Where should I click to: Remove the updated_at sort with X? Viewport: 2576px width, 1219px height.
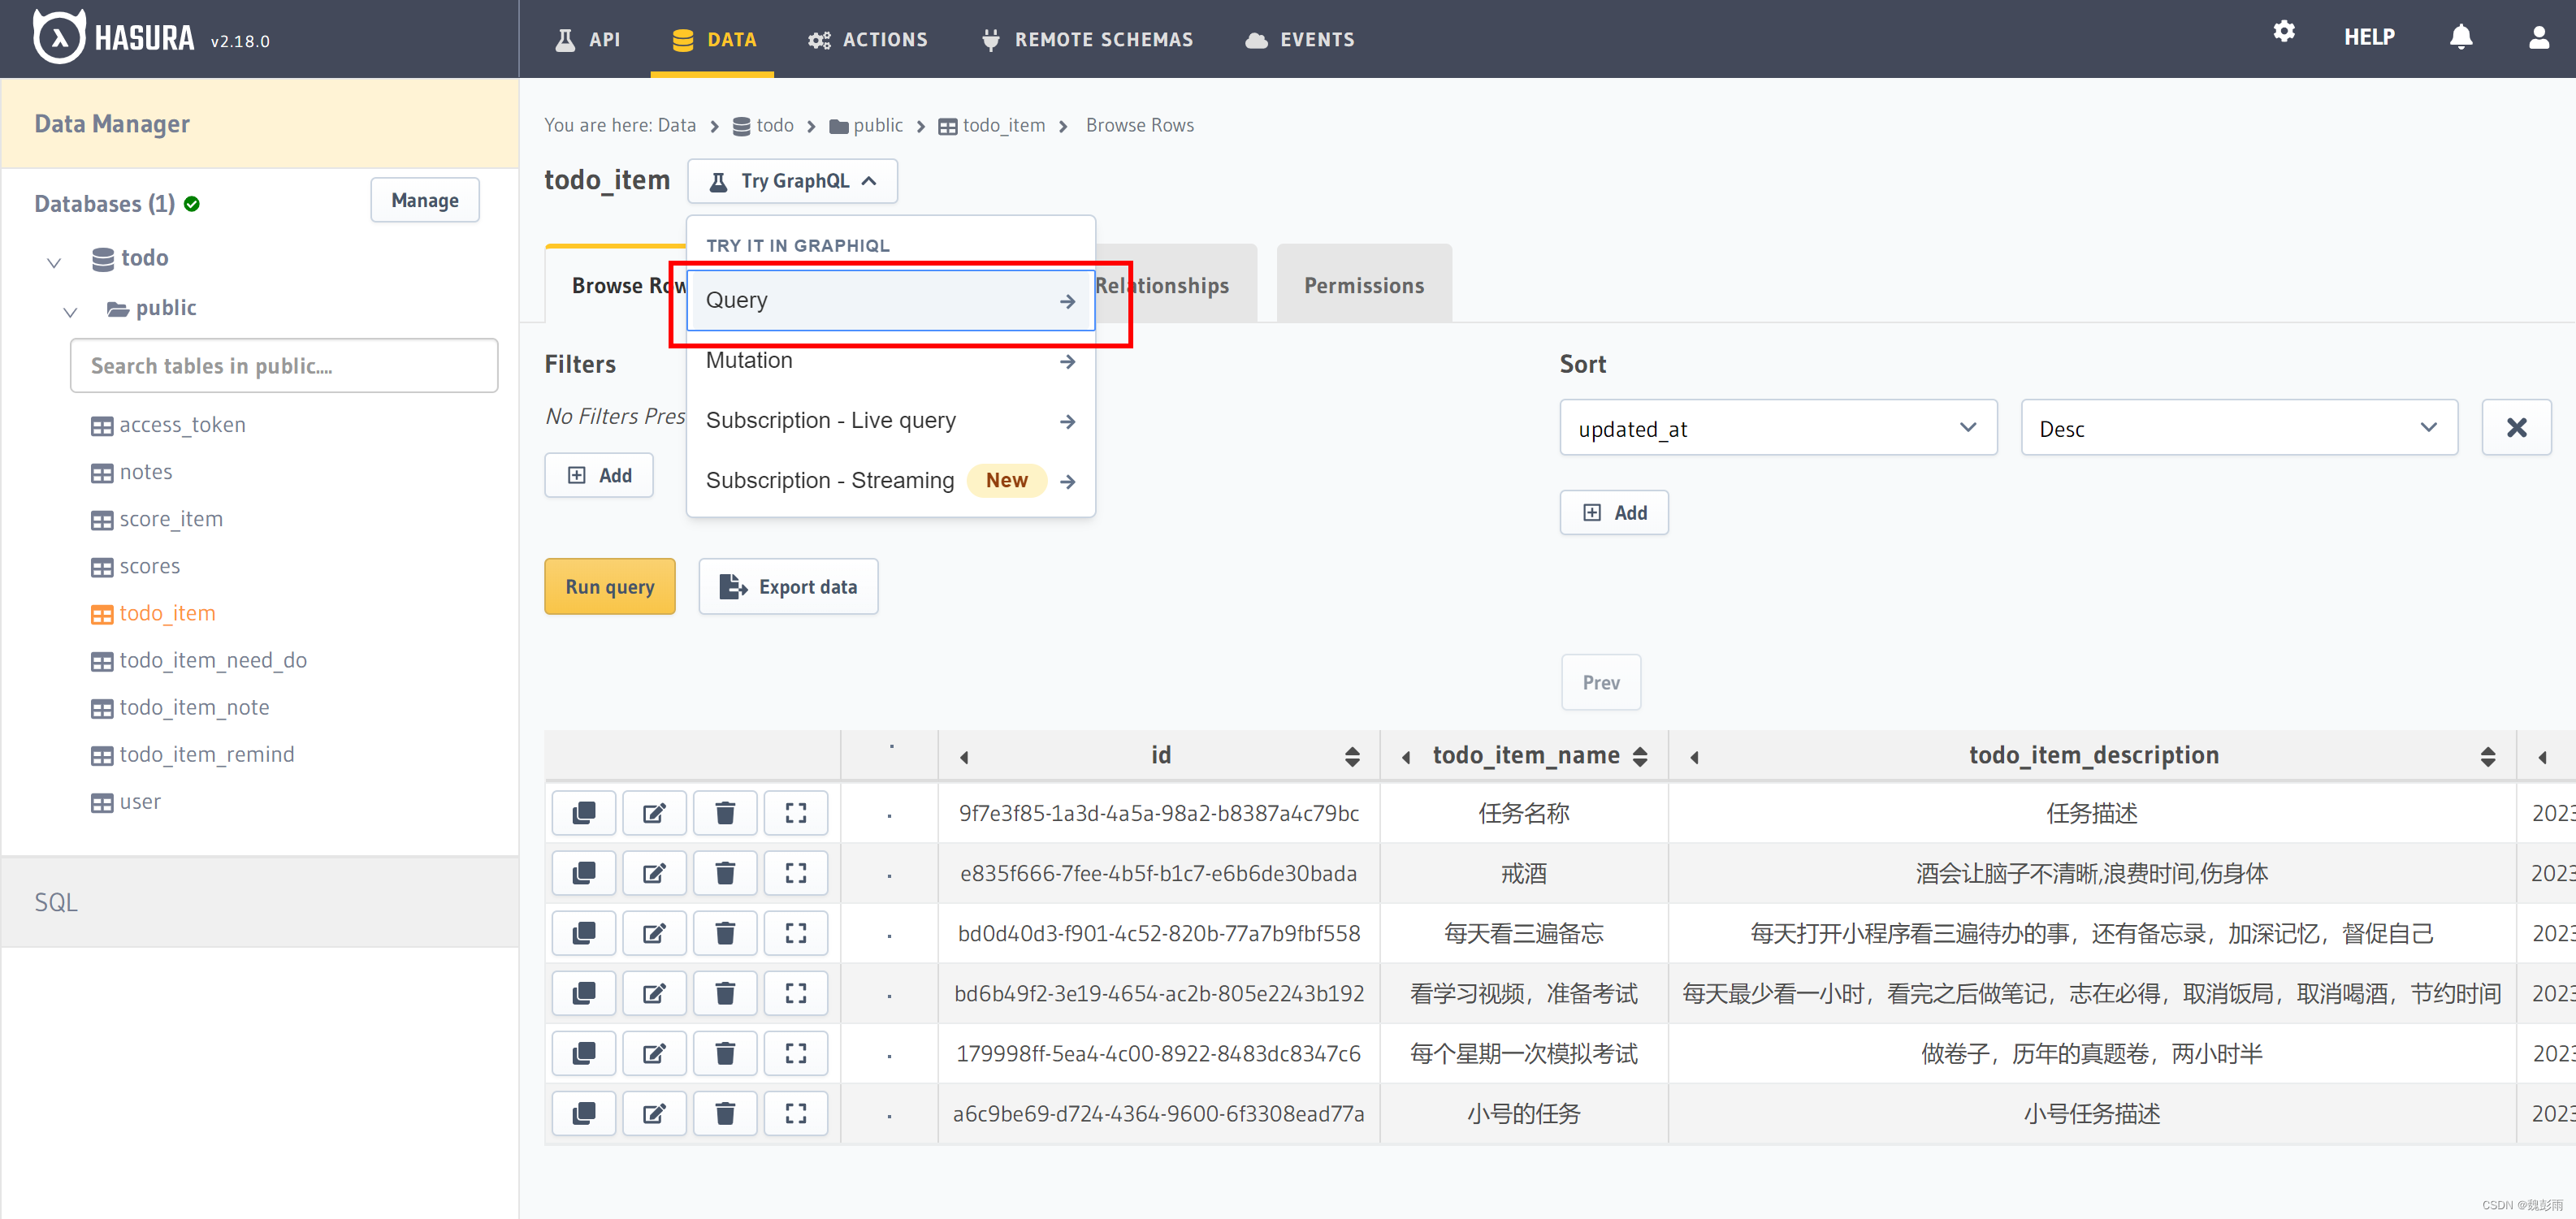click(x=2516, y=428)
